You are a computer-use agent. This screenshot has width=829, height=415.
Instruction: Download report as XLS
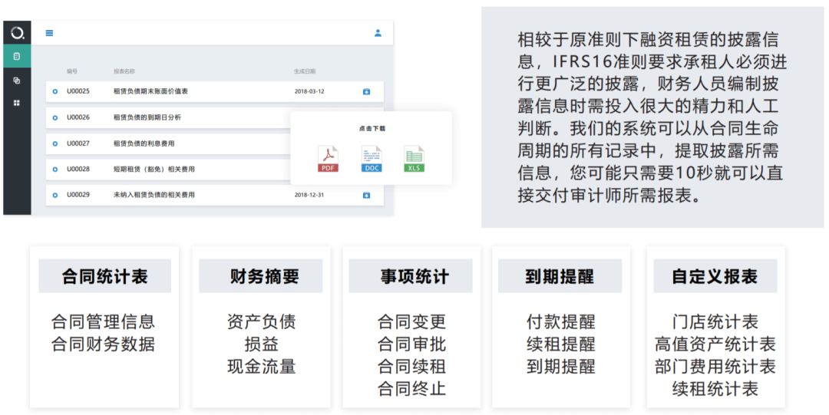(414, 159)
